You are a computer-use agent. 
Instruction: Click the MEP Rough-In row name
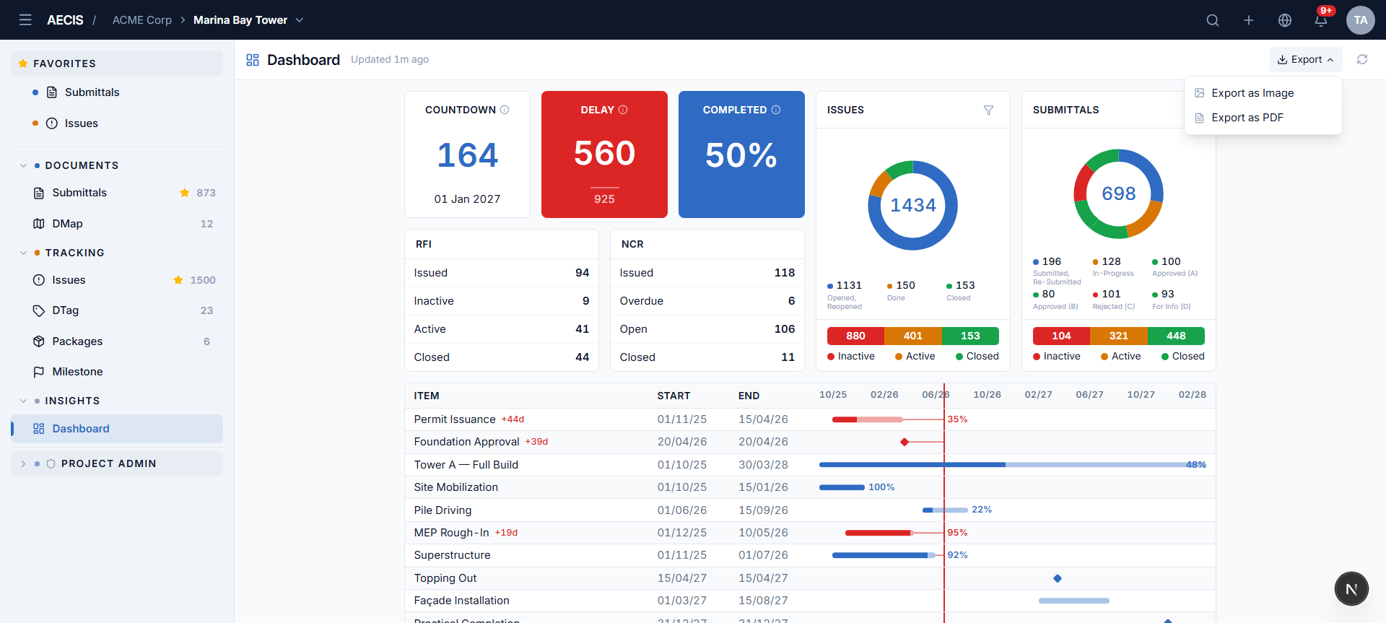click(x=451, y=533)
